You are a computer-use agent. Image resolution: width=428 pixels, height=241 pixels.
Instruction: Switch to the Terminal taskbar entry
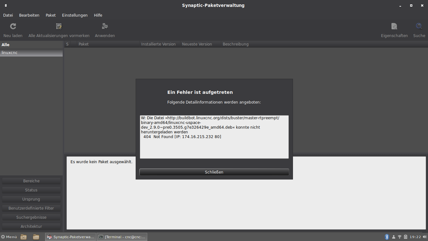122,237
